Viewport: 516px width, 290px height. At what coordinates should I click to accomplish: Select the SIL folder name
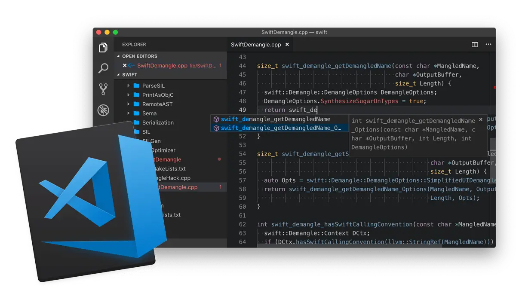(x=146, y=132)
